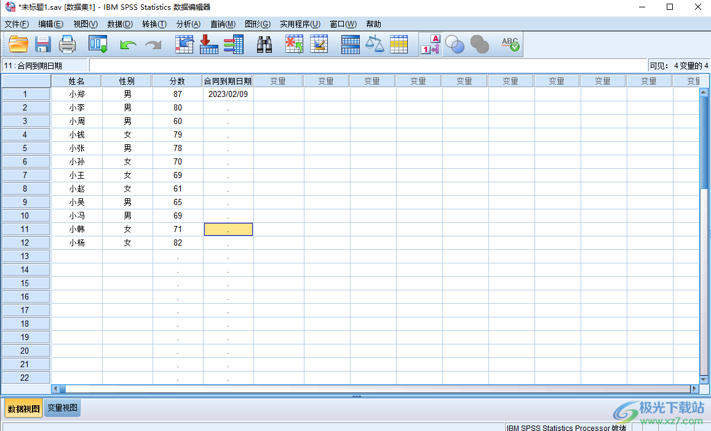Screen dimensions: 711x431
Task: Select the 姓名 column header
Action: point(76,81)
